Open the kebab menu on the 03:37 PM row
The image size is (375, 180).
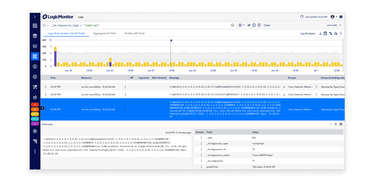point(45,87)
